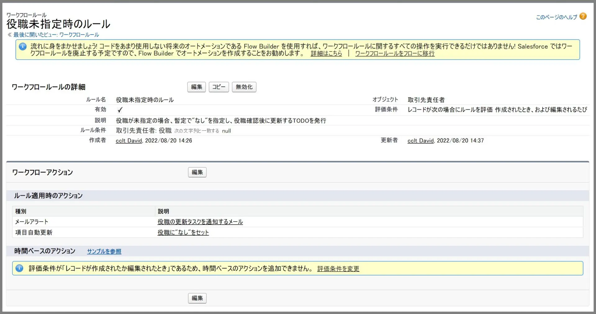Go back via 最後に開いたビュー: ワークフロールール link

(56, 35)
